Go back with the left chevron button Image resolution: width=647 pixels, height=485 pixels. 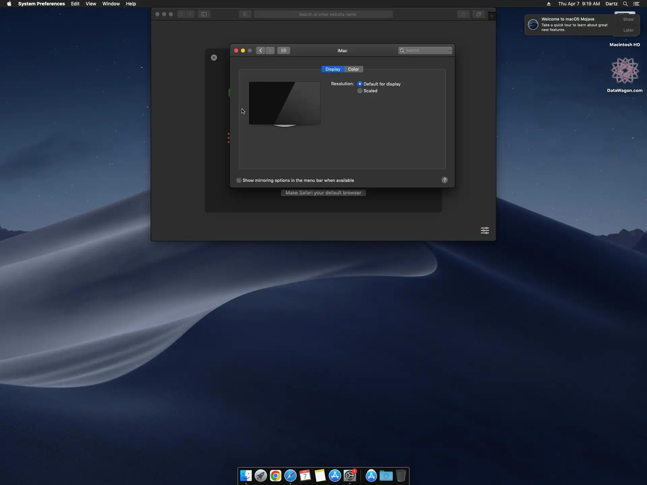(x=260, y=51)
